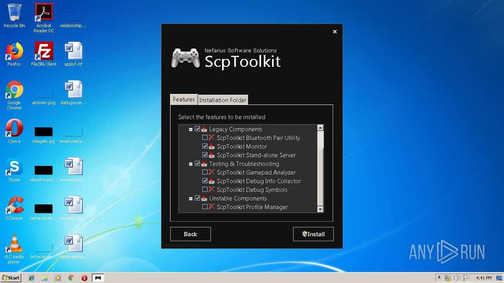
Task: Click the Unstable Components install icon
Action: [x=204, y=198]
